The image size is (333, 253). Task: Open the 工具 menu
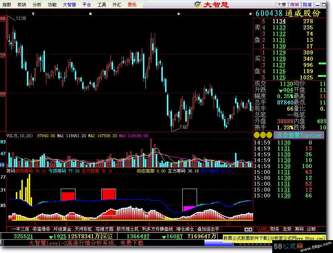(102, 4)
